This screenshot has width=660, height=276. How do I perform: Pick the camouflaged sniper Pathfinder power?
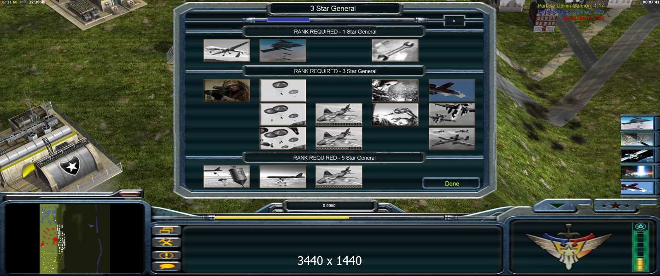coord(227,91)
